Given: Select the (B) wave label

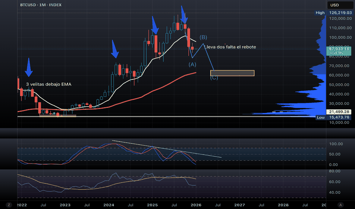Looking at the screenshot, I should pyautogui.click(x=203, y=37).
